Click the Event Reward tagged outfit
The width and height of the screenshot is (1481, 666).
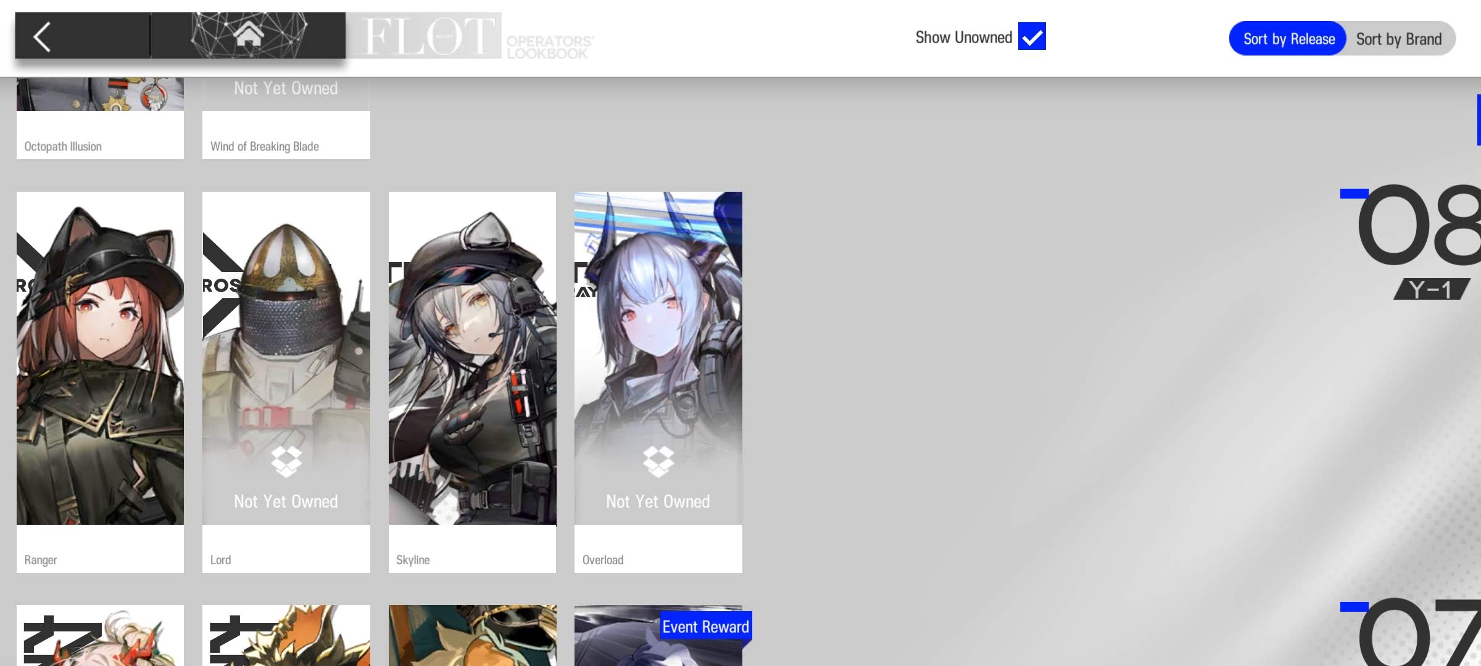[x=658, y=635]
